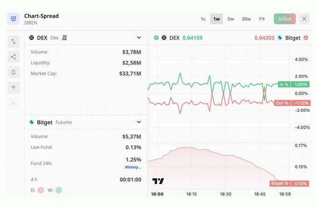
Task: Click the 0.13% Bitget funding tag
Action: (300, 184)
